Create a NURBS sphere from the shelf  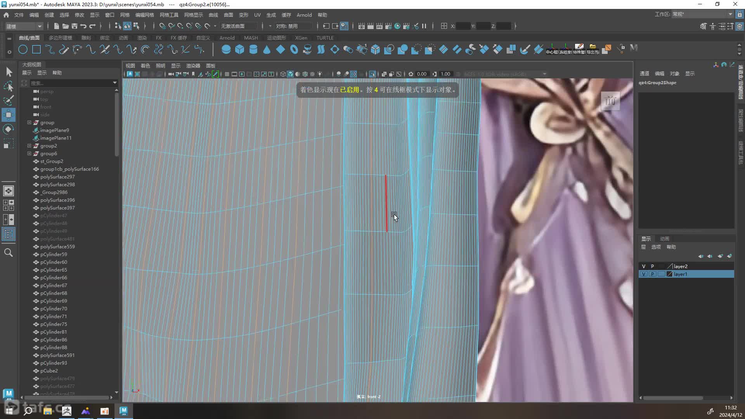tap(226, 49)
